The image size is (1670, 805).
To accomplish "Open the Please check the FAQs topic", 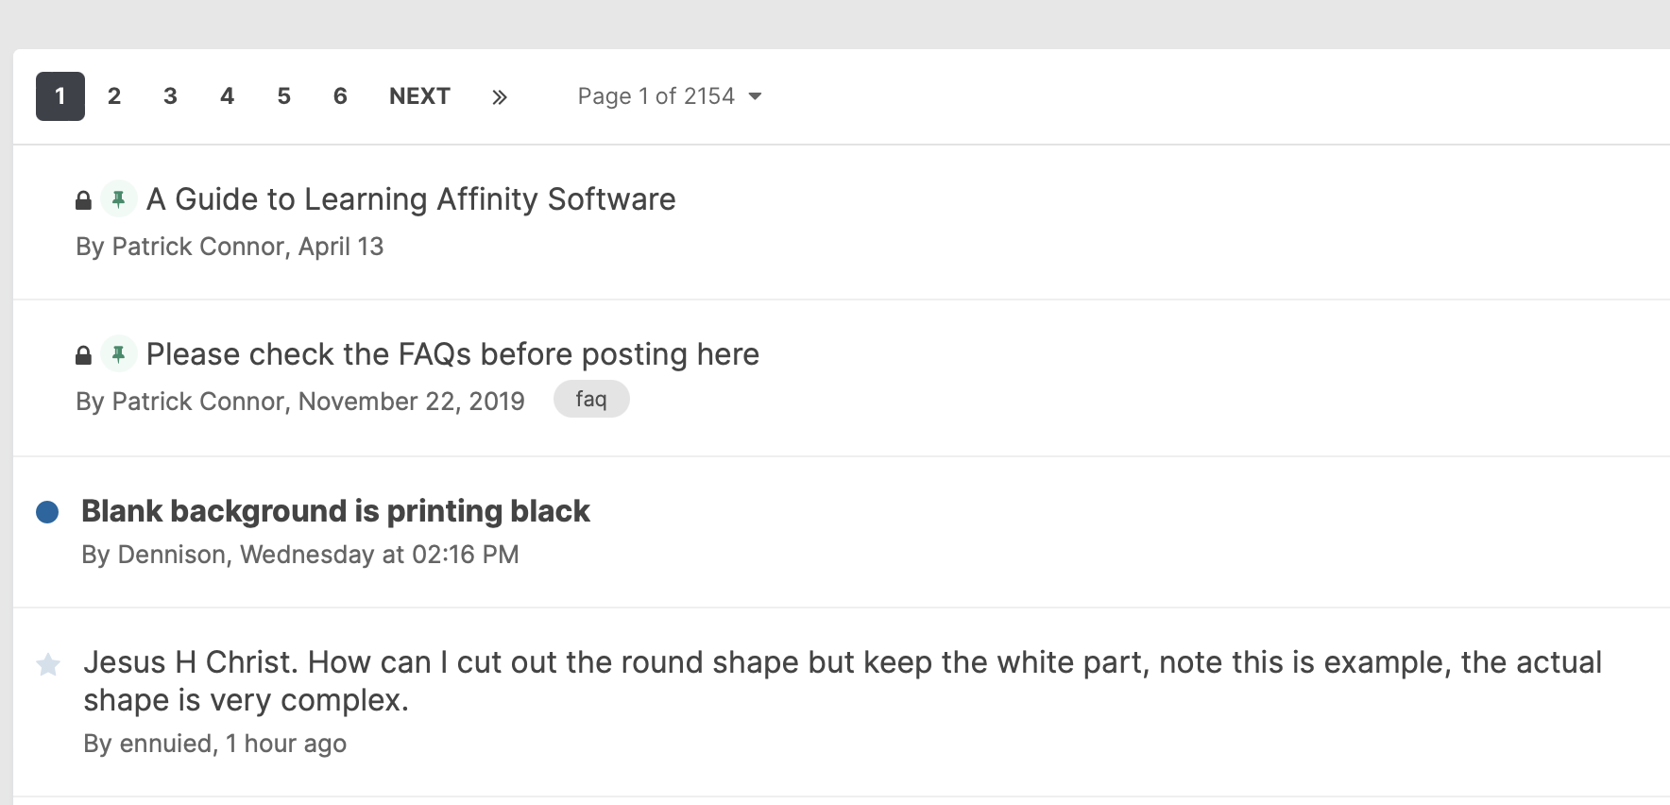I will tap(452, 354).
